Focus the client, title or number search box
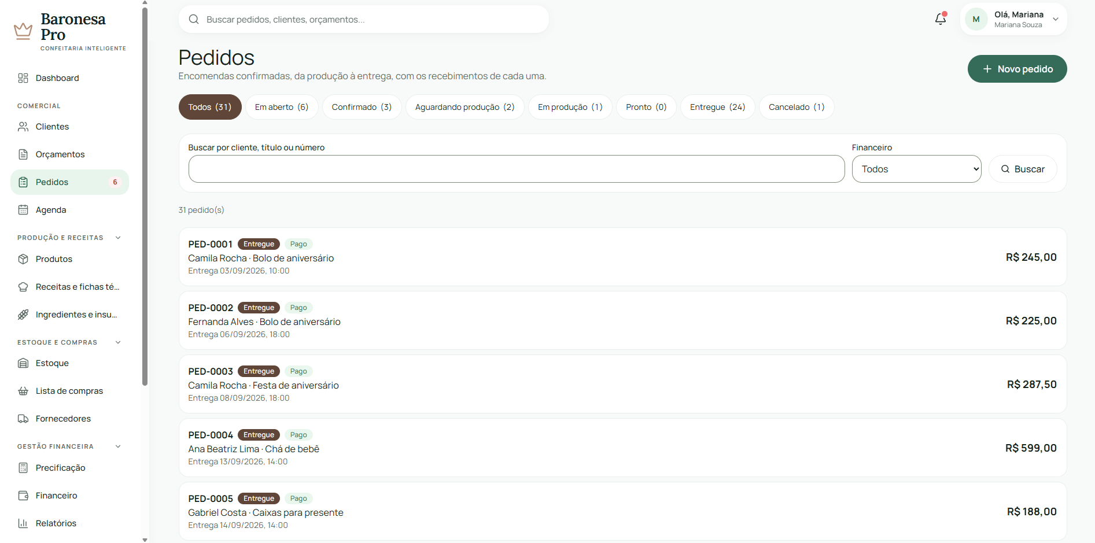Viewport: 1095px width, 543px height. [x=517, y=169]
